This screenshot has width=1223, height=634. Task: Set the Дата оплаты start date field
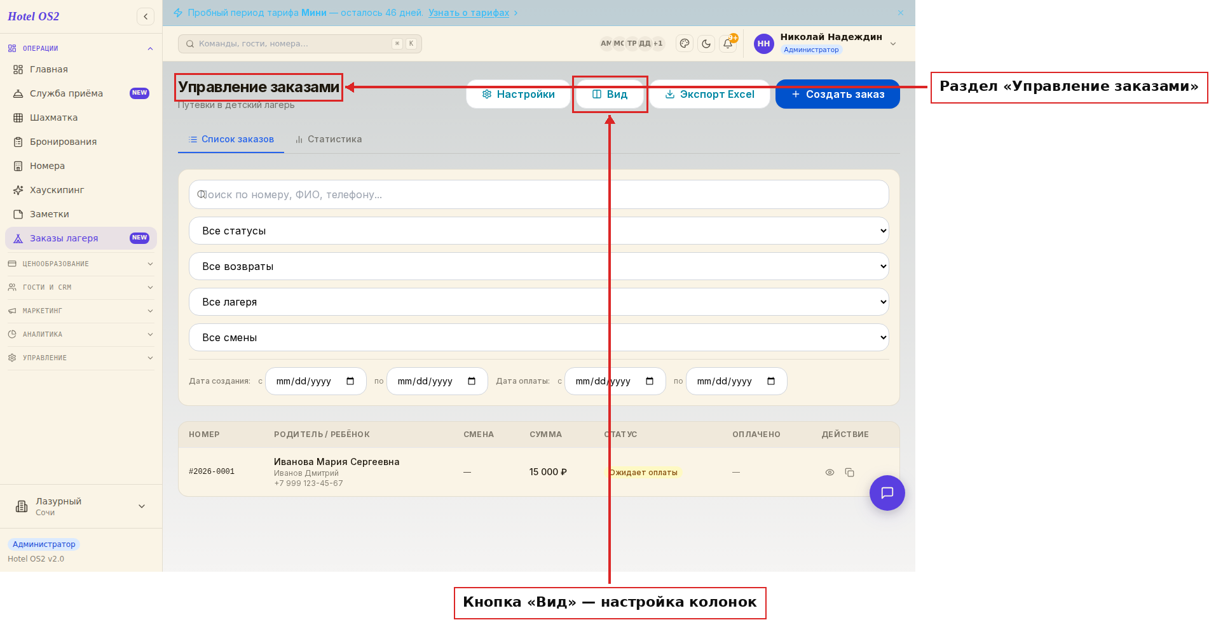615,381
